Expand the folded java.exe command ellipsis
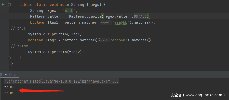Screen dimensions: 229x100 (115, 81)
